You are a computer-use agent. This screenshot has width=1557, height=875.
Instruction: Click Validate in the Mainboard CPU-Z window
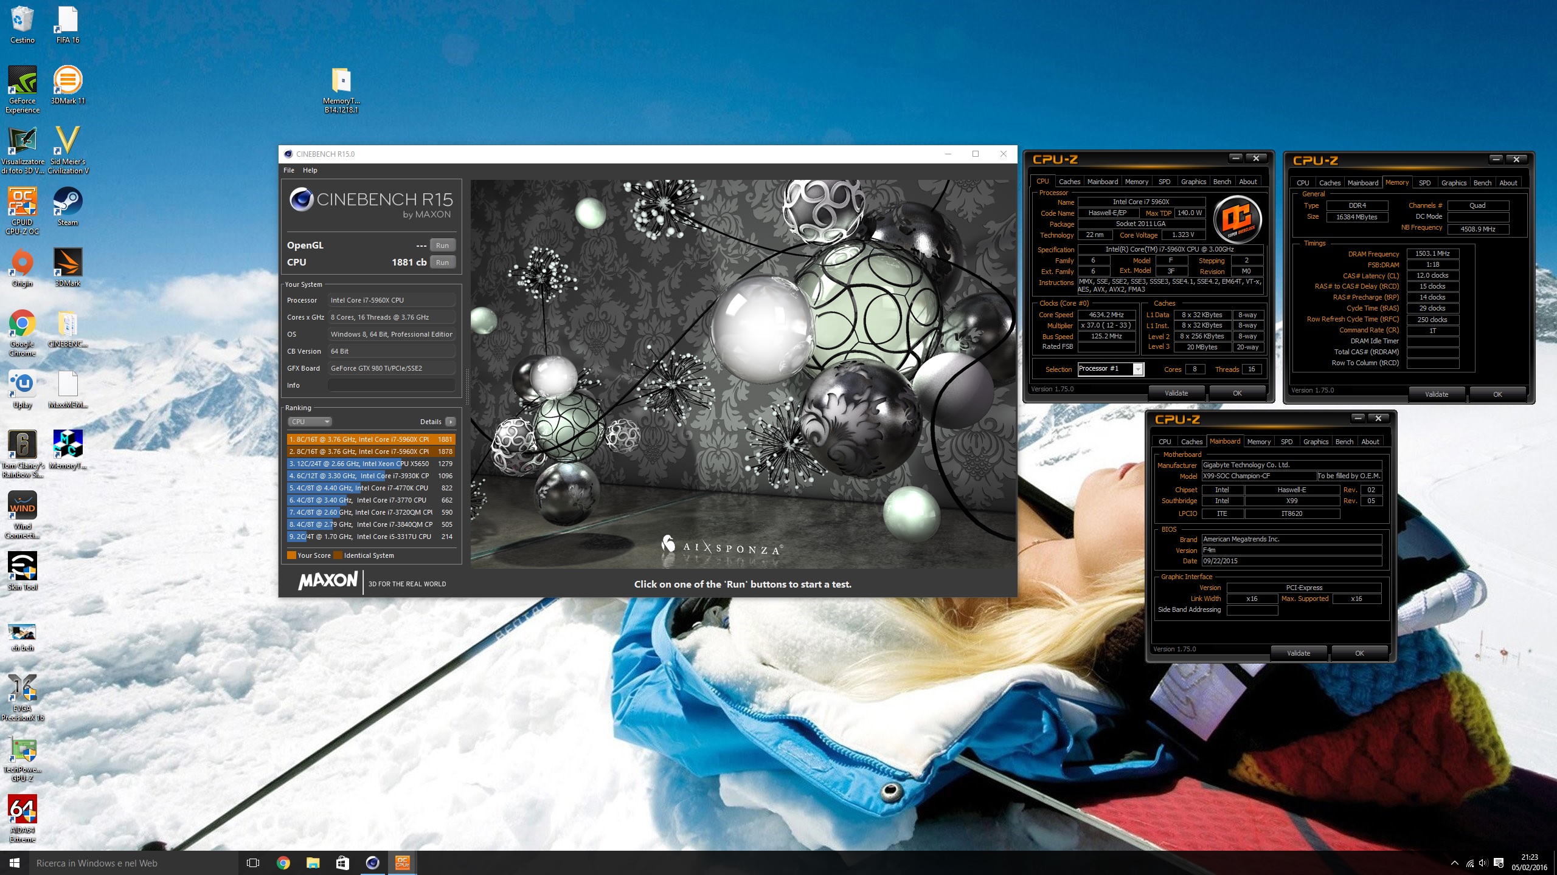tap(1299, 653)
